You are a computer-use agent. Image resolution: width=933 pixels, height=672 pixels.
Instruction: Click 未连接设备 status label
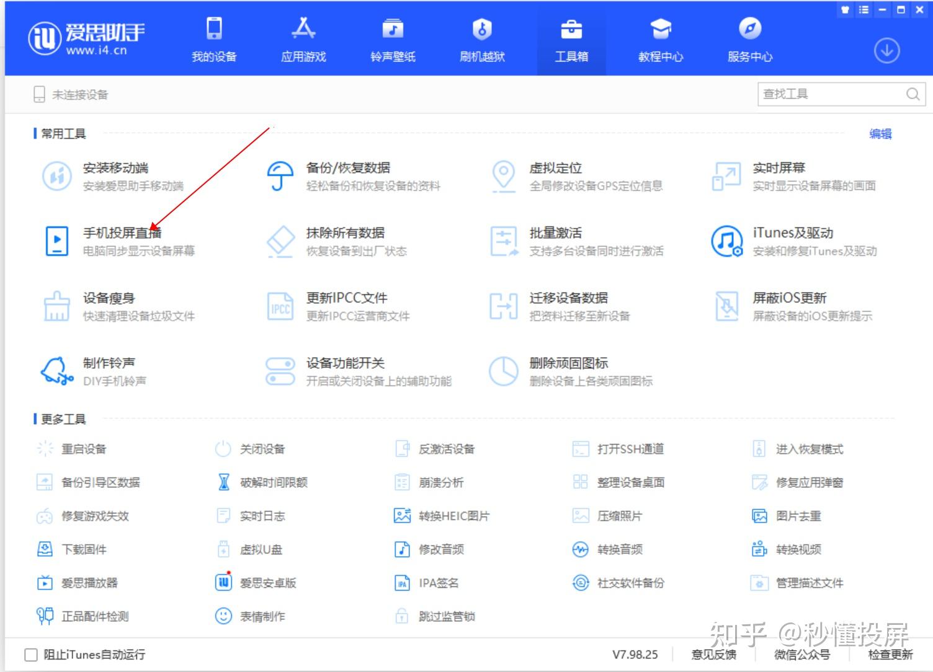point(80,95)
